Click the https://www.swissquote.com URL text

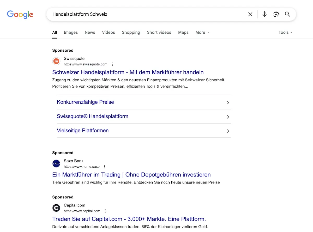click(x=86, y=64)
